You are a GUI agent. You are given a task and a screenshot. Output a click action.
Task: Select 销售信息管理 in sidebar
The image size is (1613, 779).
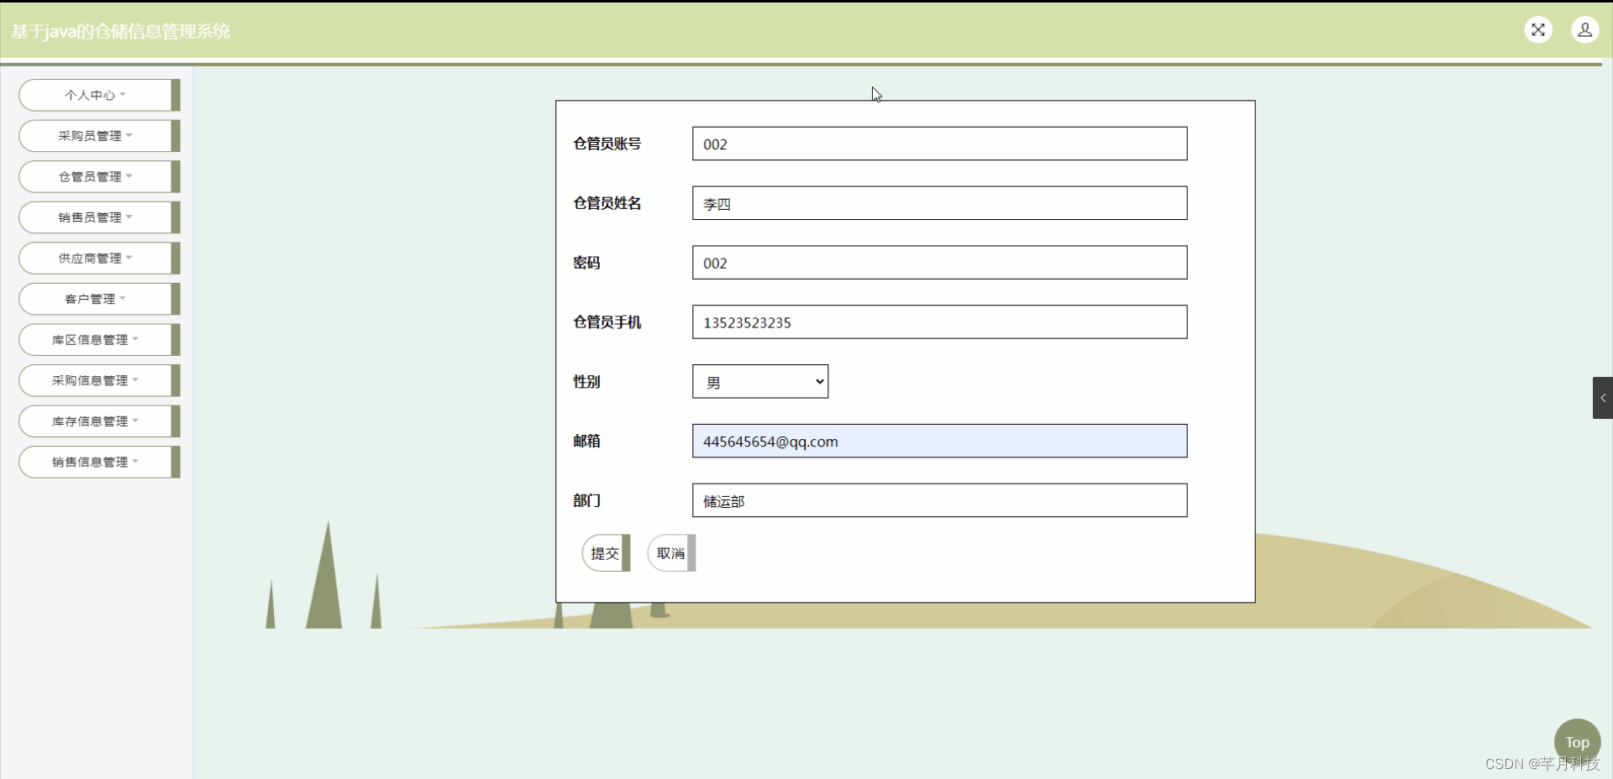[94, 462]
